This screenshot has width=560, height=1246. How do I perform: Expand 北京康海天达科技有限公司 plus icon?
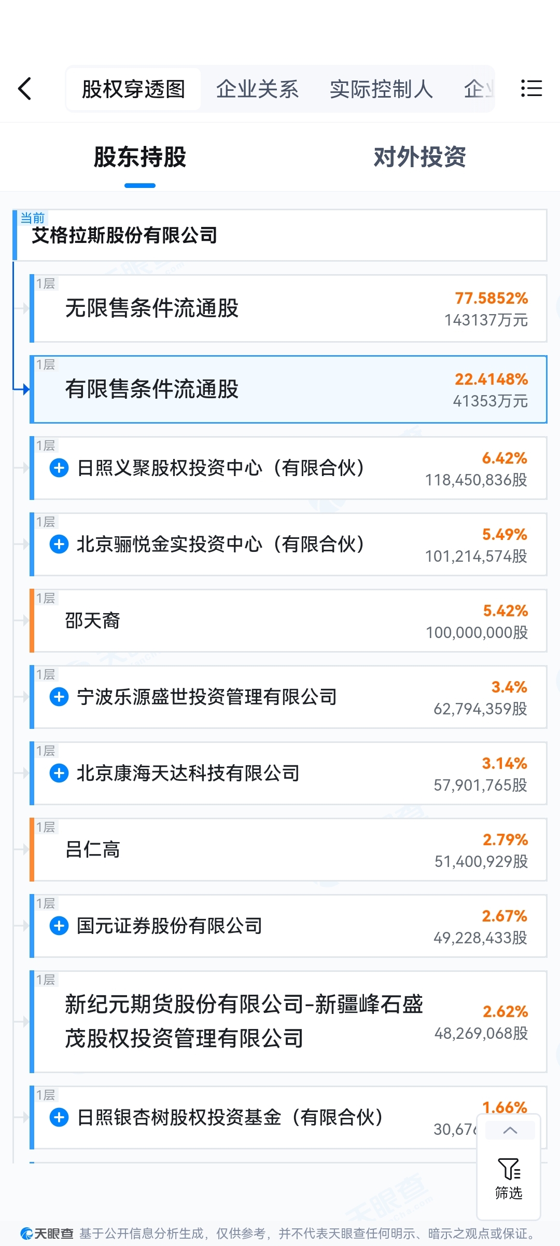click(x=59, y=773)
